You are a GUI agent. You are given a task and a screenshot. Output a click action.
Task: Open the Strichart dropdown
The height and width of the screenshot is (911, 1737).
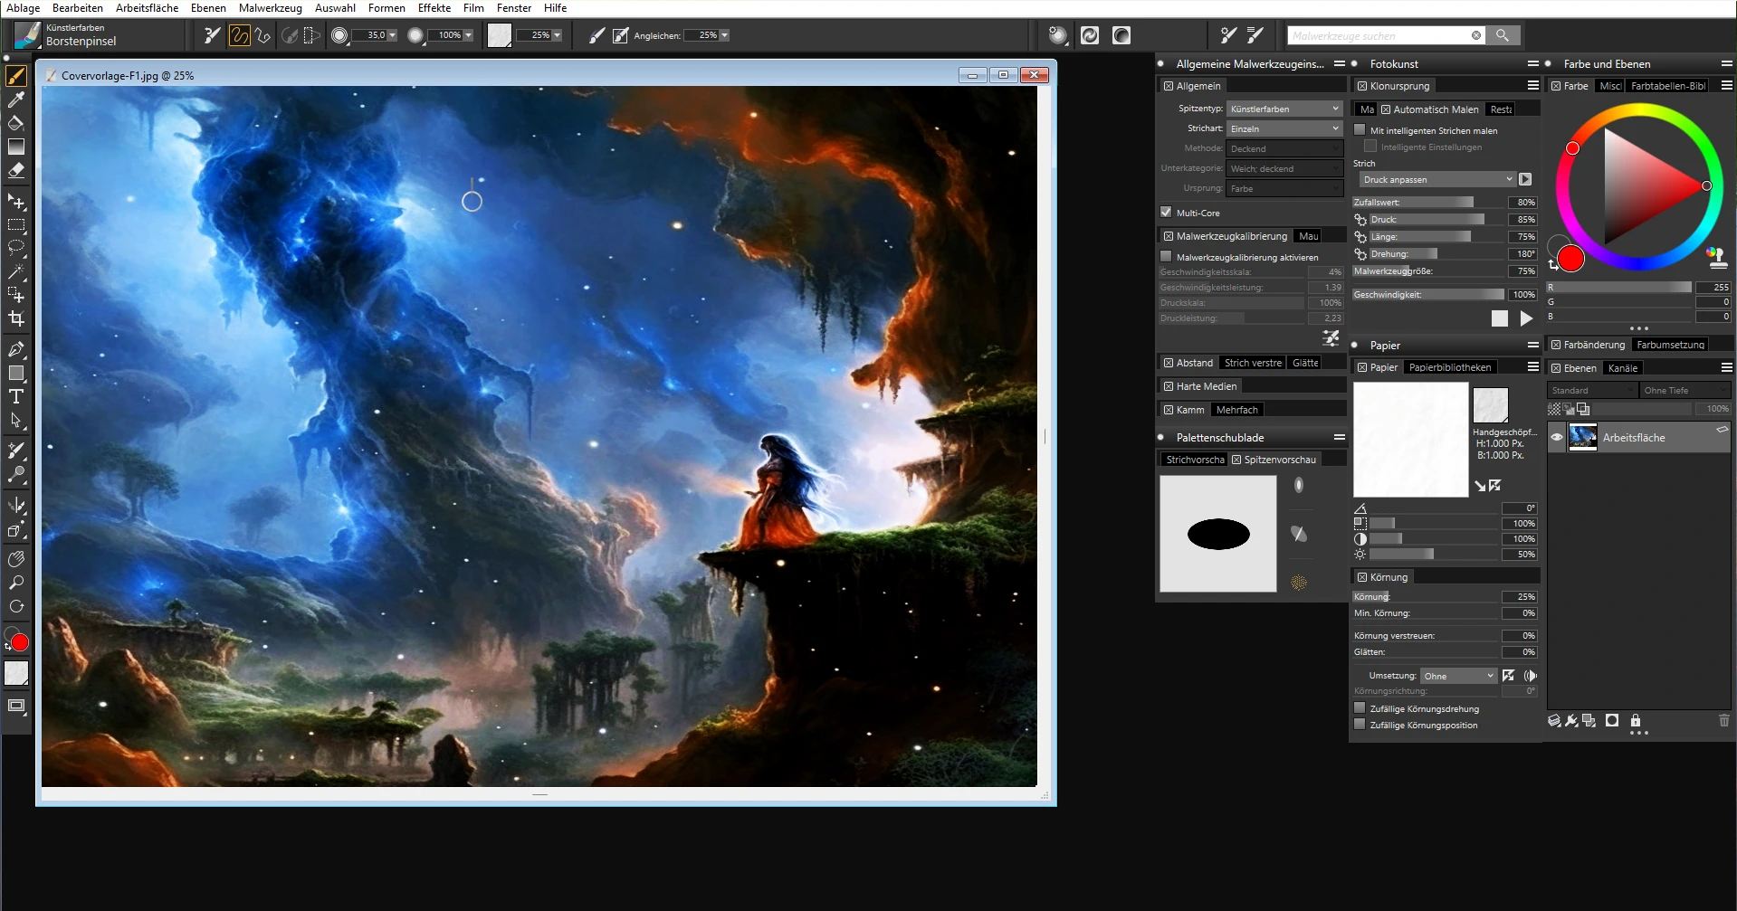click(x=1284, y=128)
